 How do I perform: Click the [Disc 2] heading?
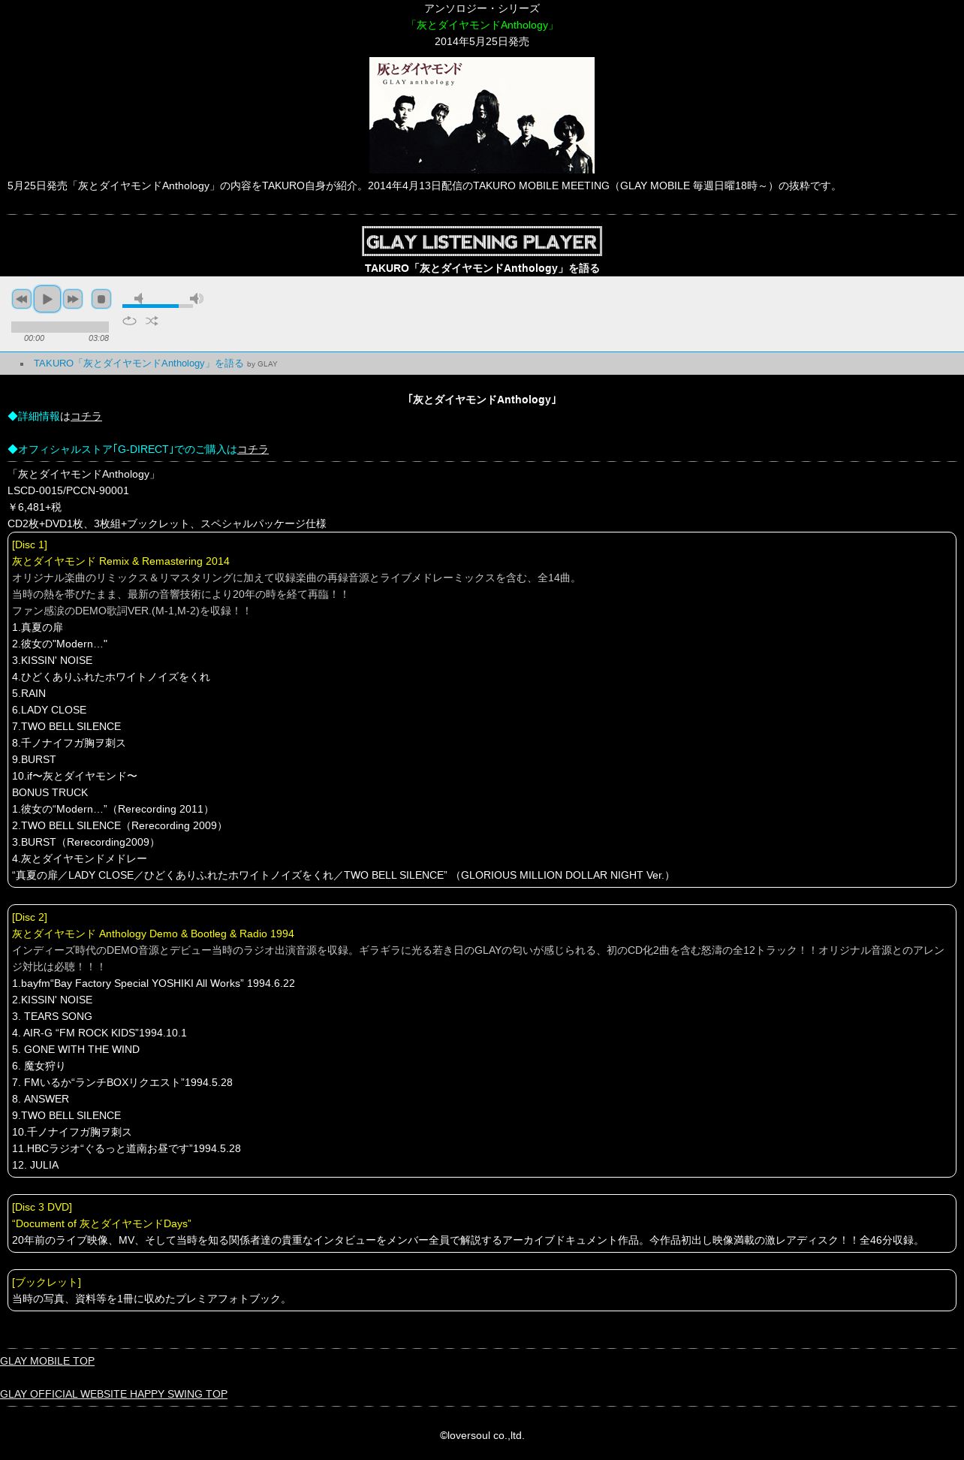click(x=29, y=917)
